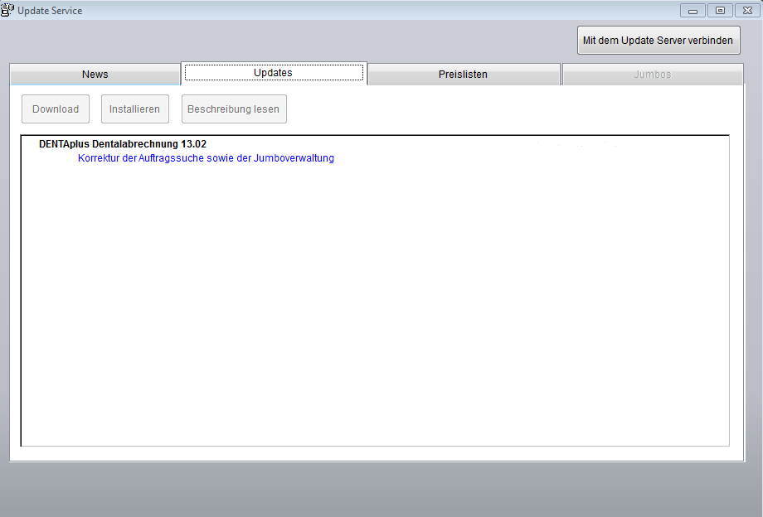Maximize the Update Service window

(x=720, y=10)
